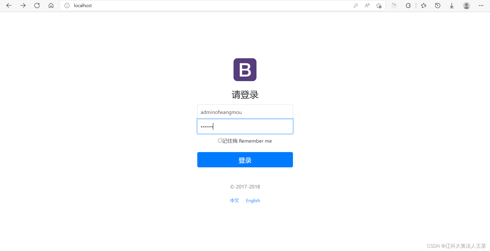Add this page to favorites star icon
This screenshot has height=251, width=490.
pos(379,6)
